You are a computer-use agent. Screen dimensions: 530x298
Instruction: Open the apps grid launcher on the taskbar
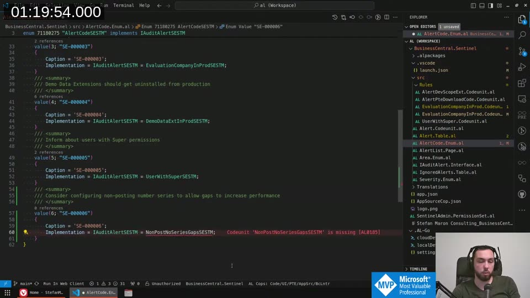[7, 292]
